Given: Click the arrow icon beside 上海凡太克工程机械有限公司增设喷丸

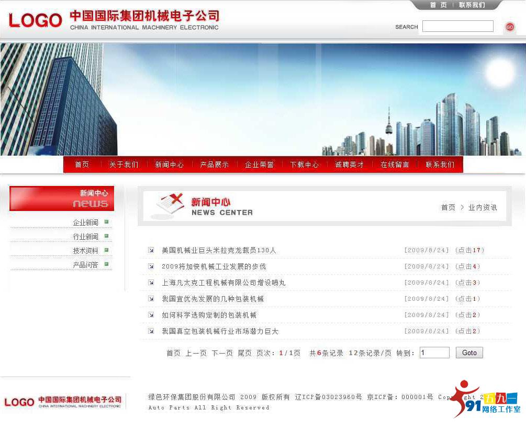Looking at the screenshot, I should click(x=151, y=283).
